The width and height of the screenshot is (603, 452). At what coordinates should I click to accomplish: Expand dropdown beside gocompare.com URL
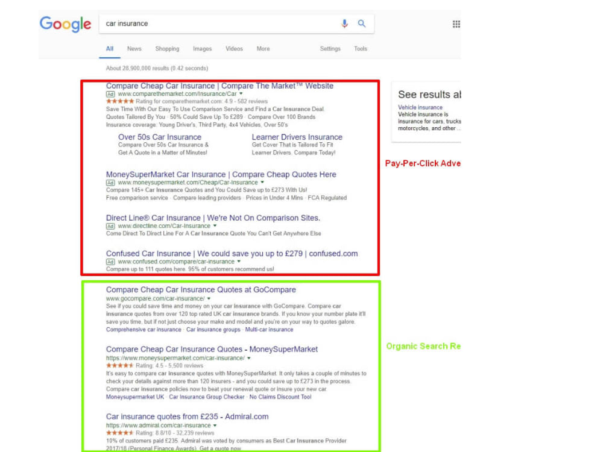click(x=209, y=299)
